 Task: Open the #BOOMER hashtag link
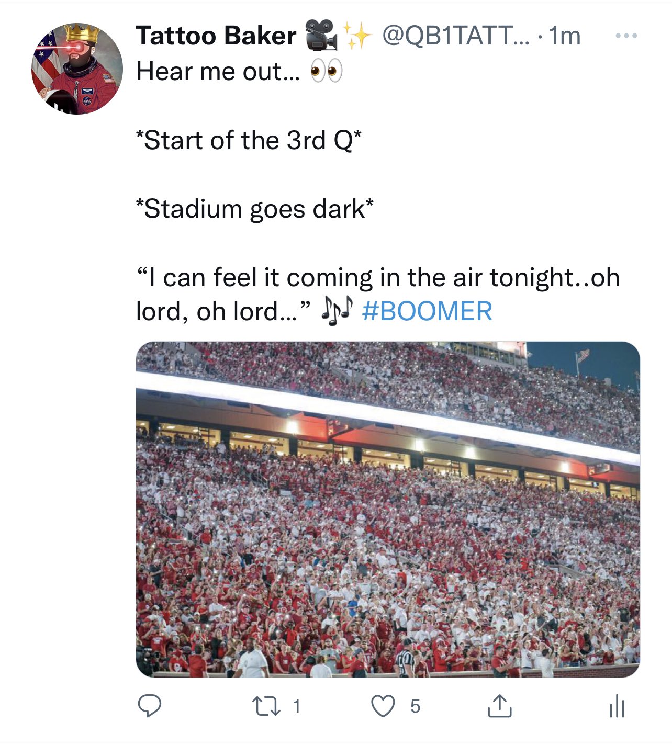point(427,311)
